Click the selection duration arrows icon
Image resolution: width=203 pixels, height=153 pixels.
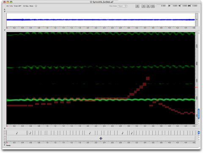tap(189, 6)
